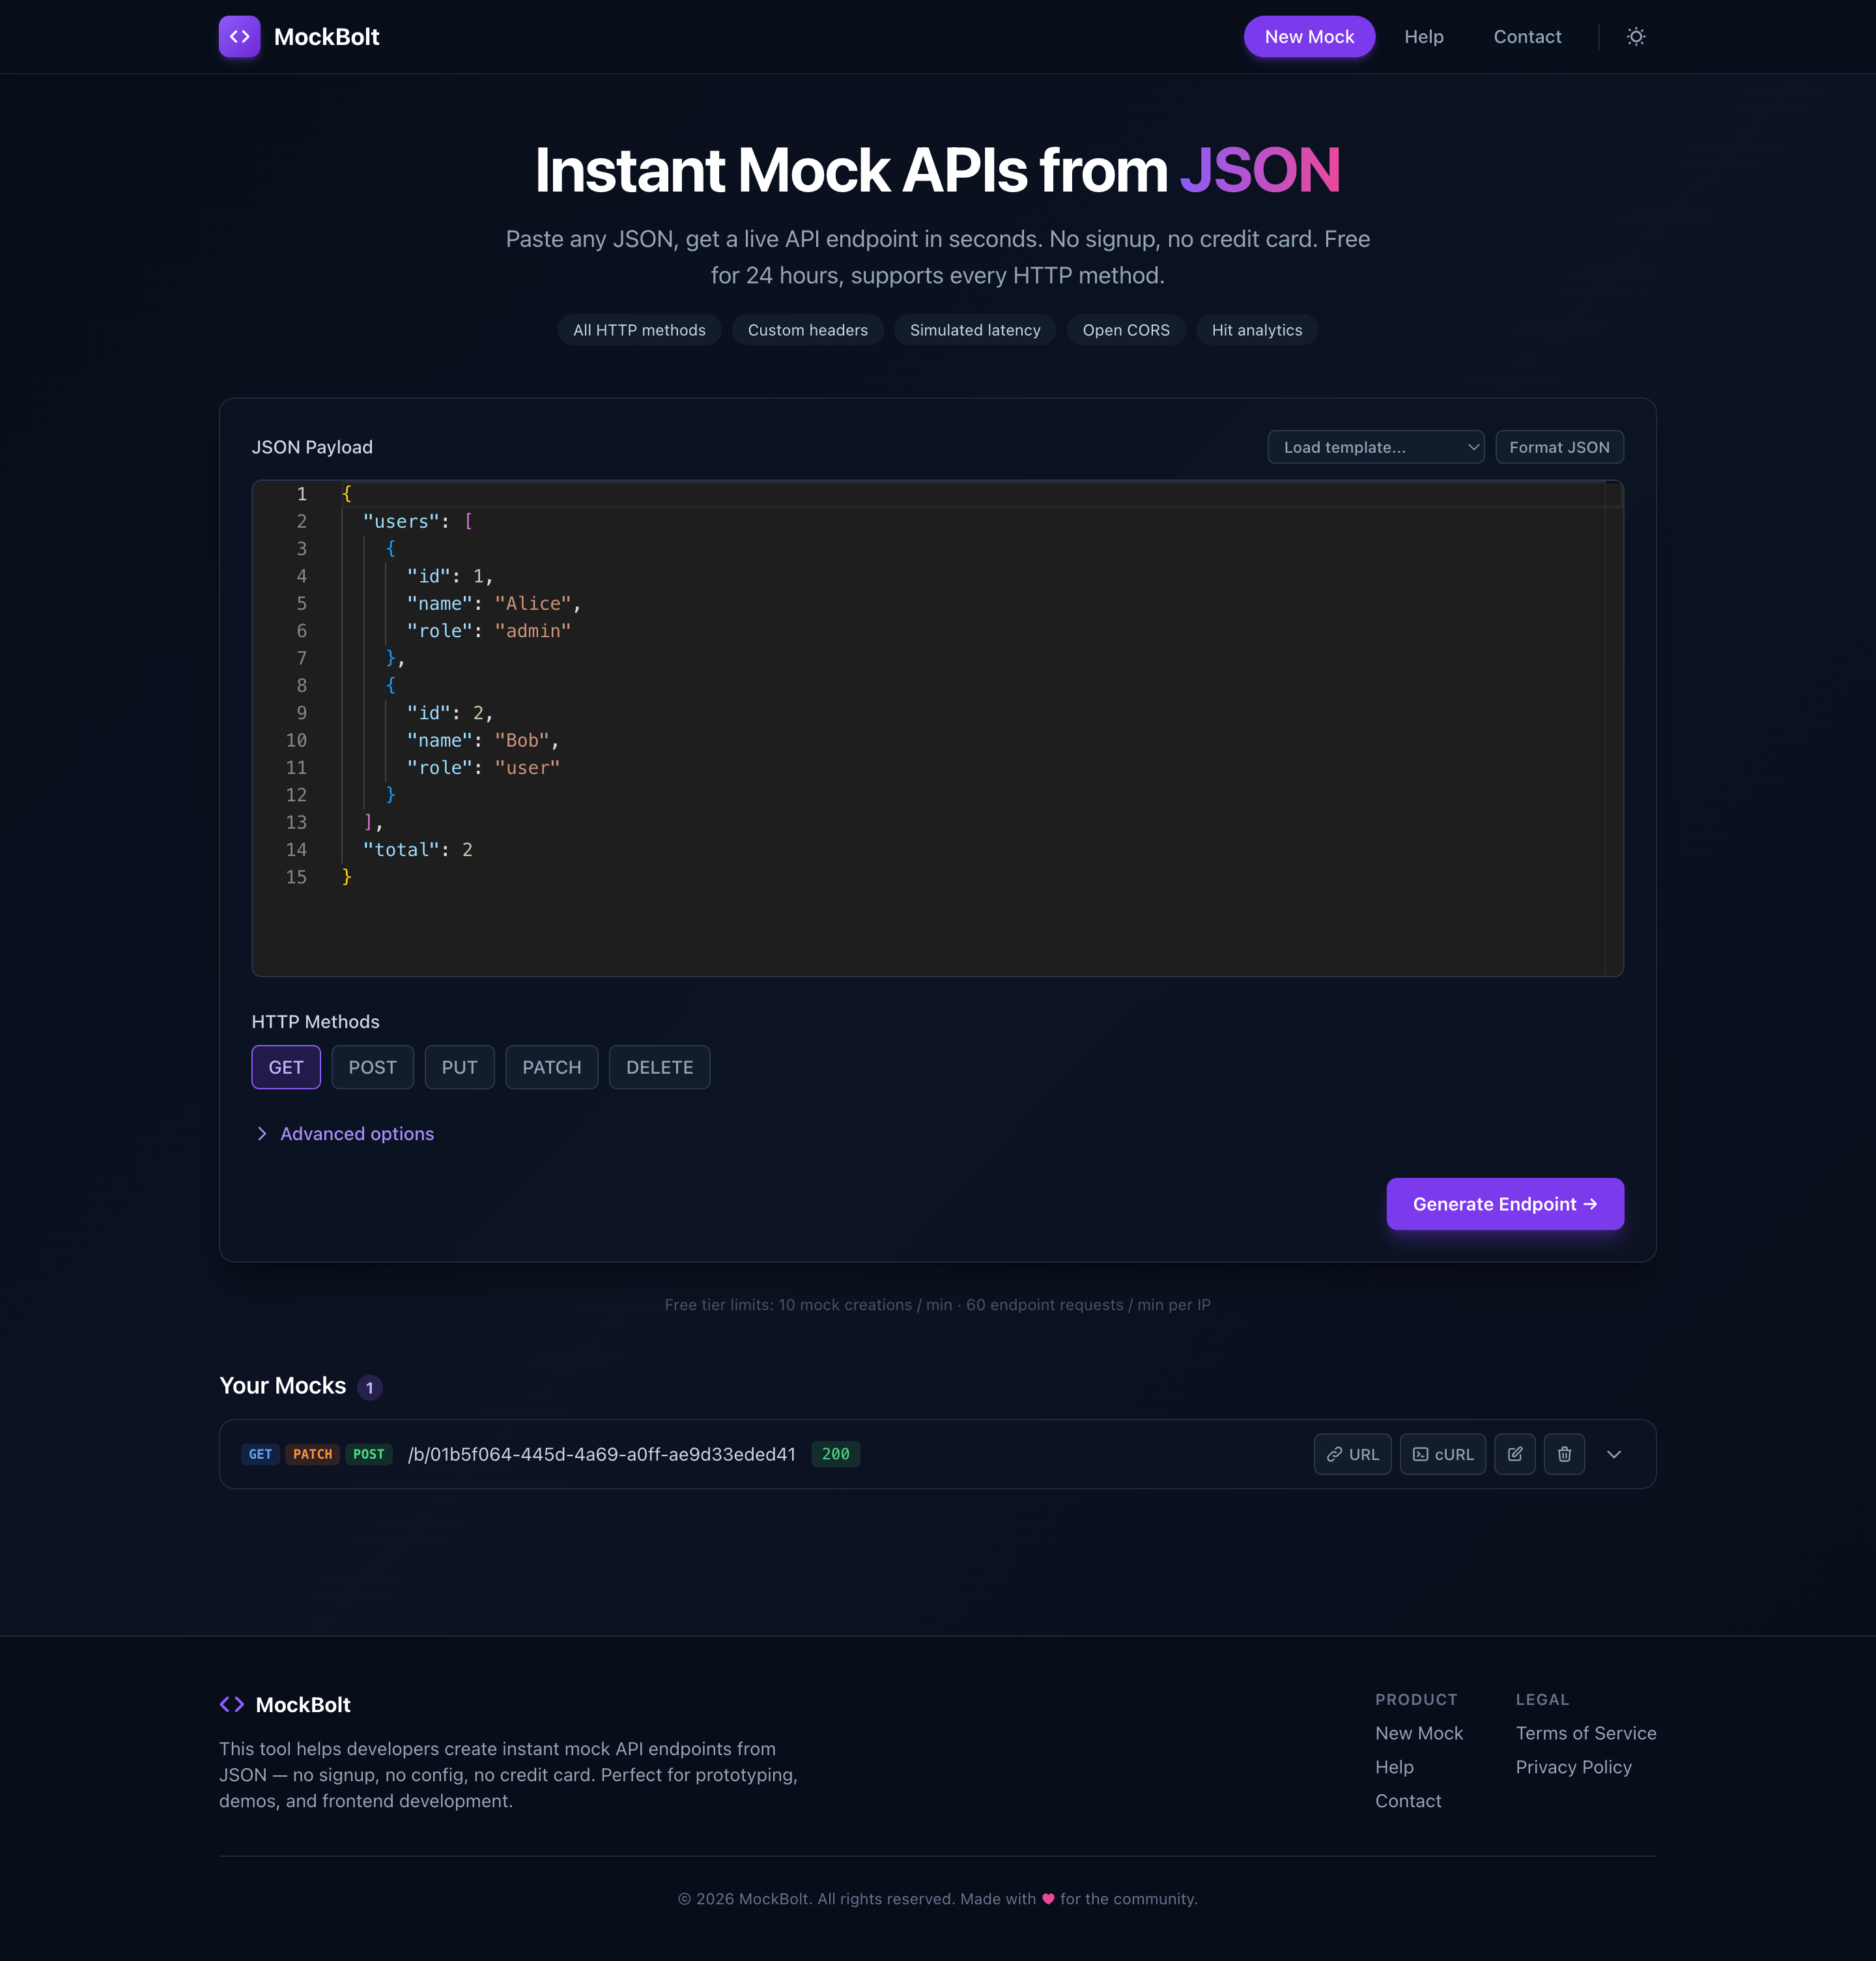Toggle light theme with sun icon
The width and height of the screenshot is (1876, 1961).
pos(1635,37)
